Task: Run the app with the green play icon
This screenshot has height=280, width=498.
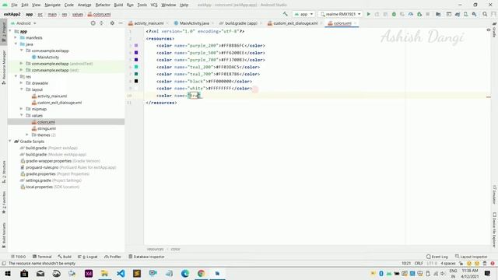Action: [x=368, y=14]
